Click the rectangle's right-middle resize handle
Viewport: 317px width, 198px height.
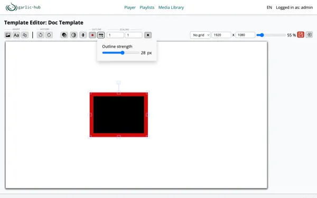pyautogui.click(x=147, y=115)
